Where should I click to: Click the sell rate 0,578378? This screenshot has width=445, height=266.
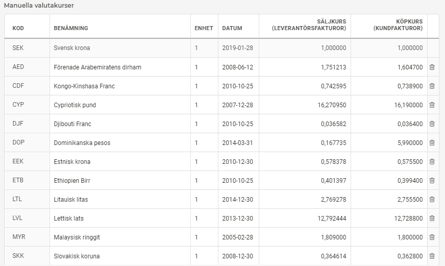tap(333, 161)
